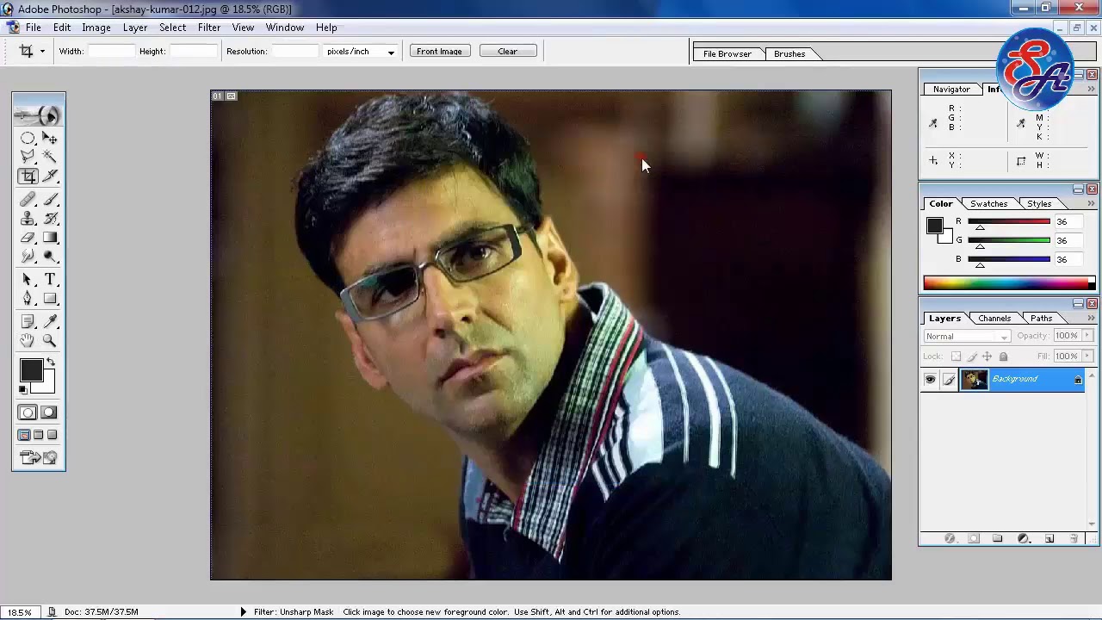
Task: Switch to Standard editing mode
Action: (x=28, y=412)
